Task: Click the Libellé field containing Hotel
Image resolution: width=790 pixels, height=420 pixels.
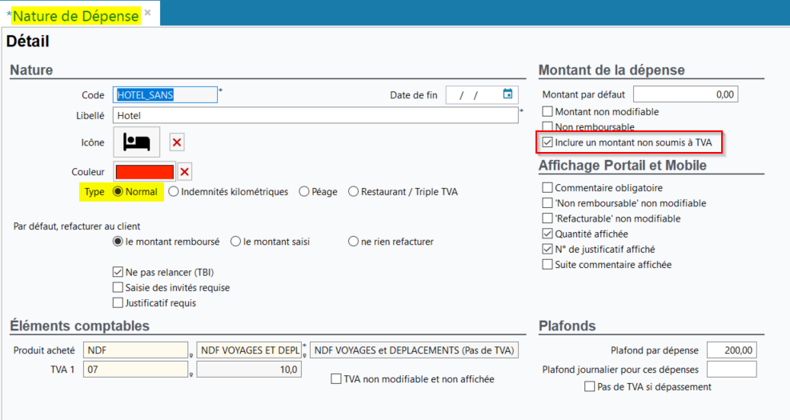Action: point(316,115)
